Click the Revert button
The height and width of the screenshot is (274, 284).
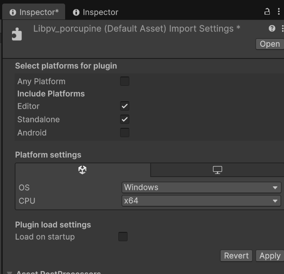click(236, 256)
